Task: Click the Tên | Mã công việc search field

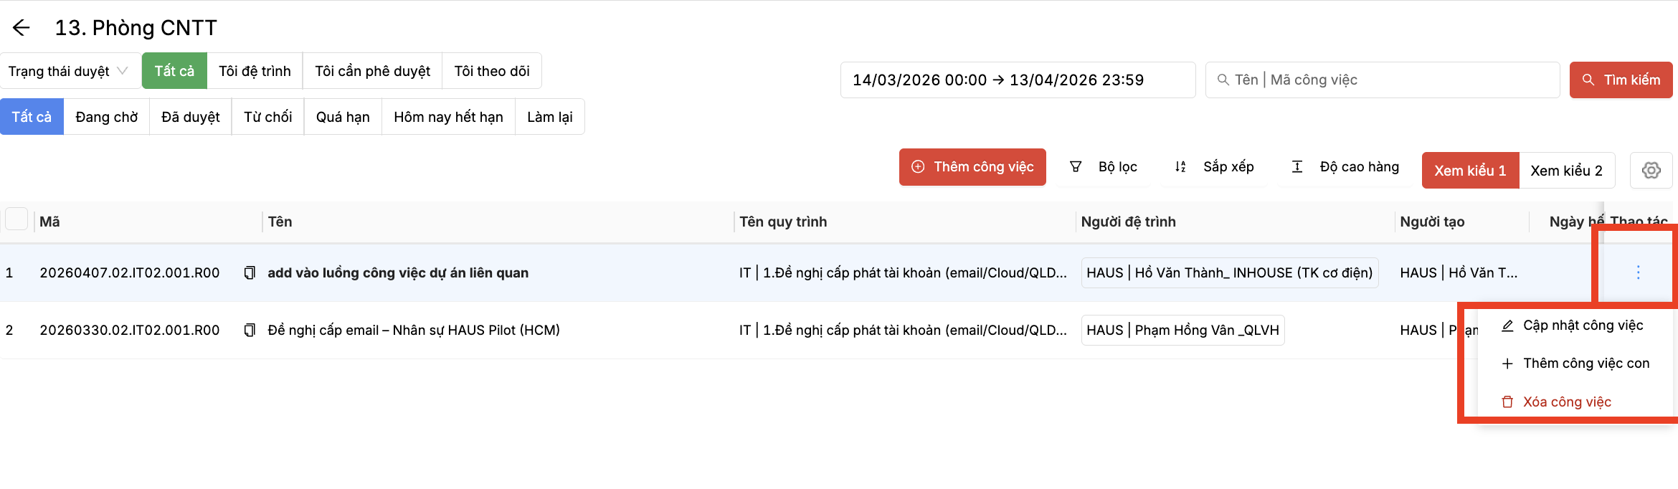Action: click(1388, 80)
